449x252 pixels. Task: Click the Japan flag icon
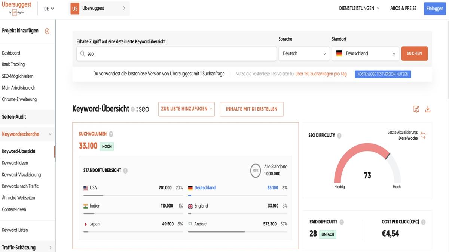86,224
